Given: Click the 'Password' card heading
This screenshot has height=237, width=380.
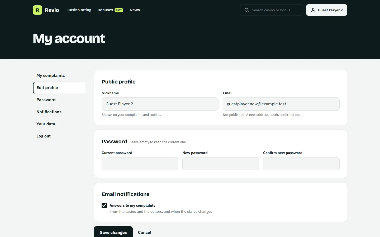Looking at the screenshot, I should [115, 141].
